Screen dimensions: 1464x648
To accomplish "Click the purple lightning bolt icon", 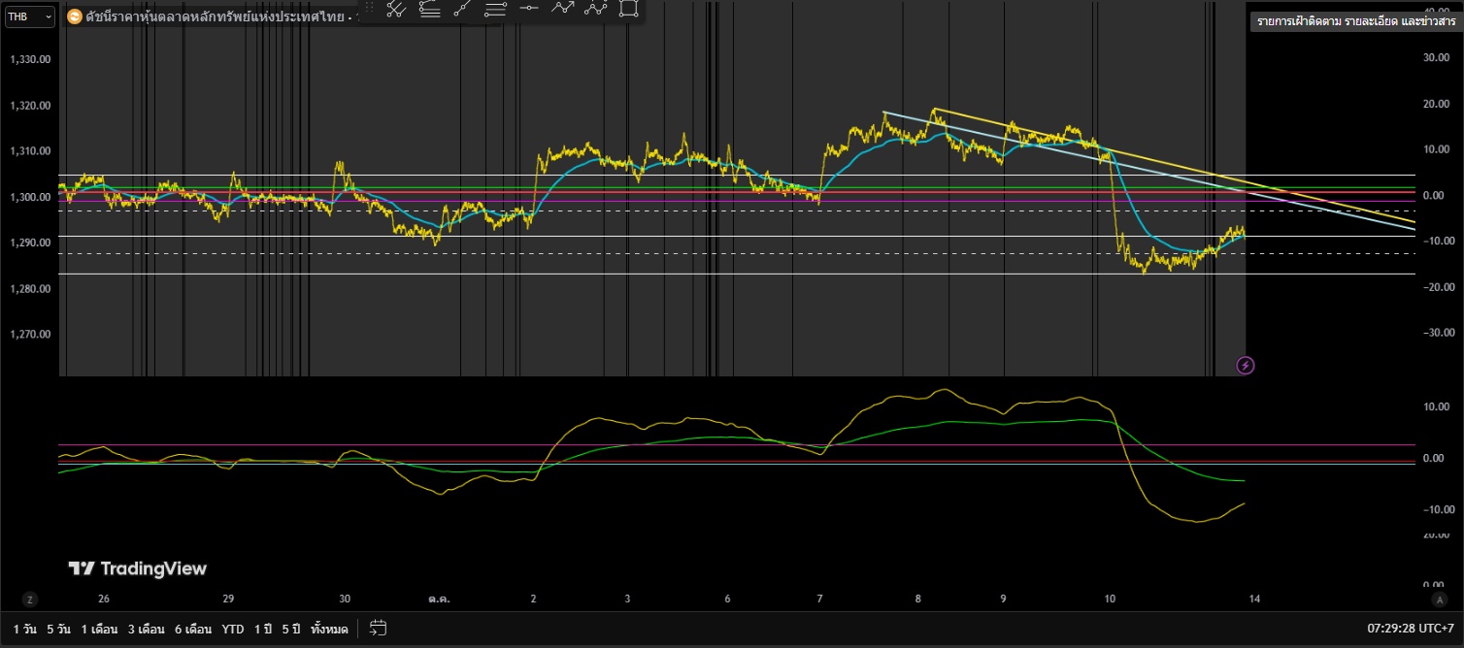I will (1246, 366).
